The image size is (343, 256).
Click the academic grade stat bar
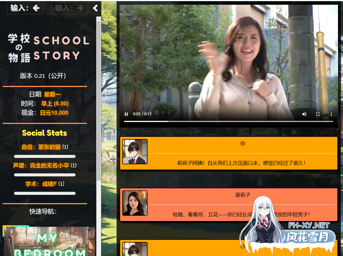coord(45,193)
